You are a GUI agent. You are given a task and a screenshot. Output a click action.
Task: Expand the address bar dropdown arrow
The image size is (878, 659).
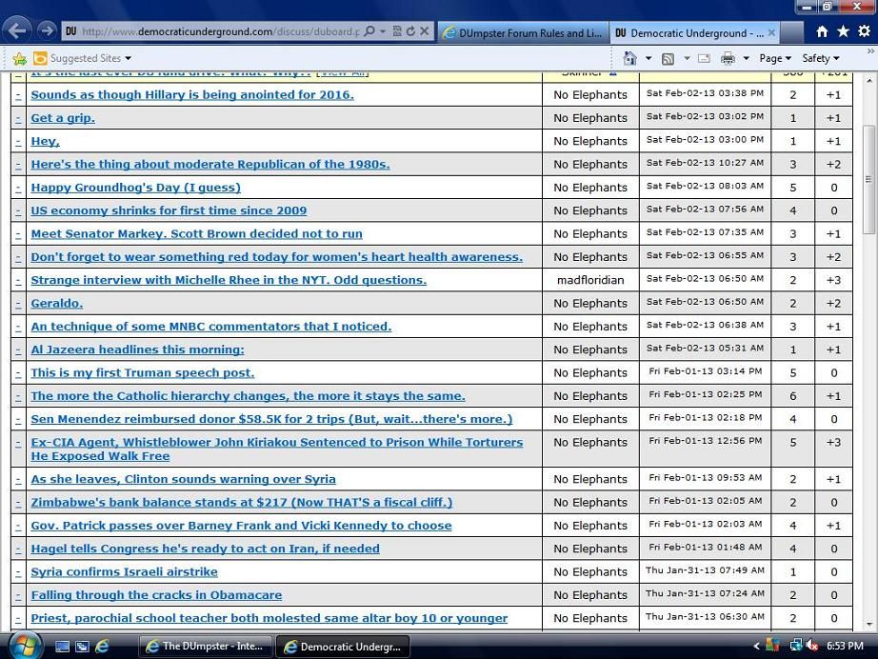(x=383, y=31)
